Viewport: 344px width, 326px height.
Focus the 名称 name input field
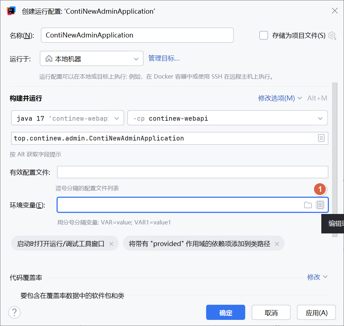click(137, 35)
